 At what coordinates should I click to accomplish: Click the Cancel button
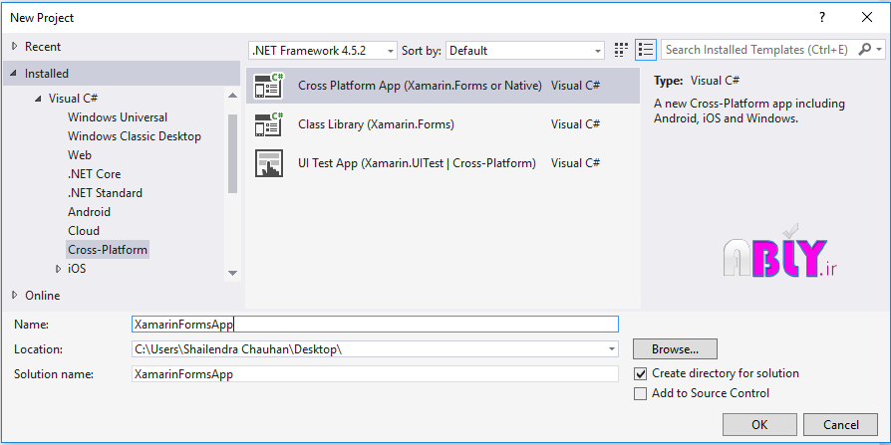click(x=841, y=424)
